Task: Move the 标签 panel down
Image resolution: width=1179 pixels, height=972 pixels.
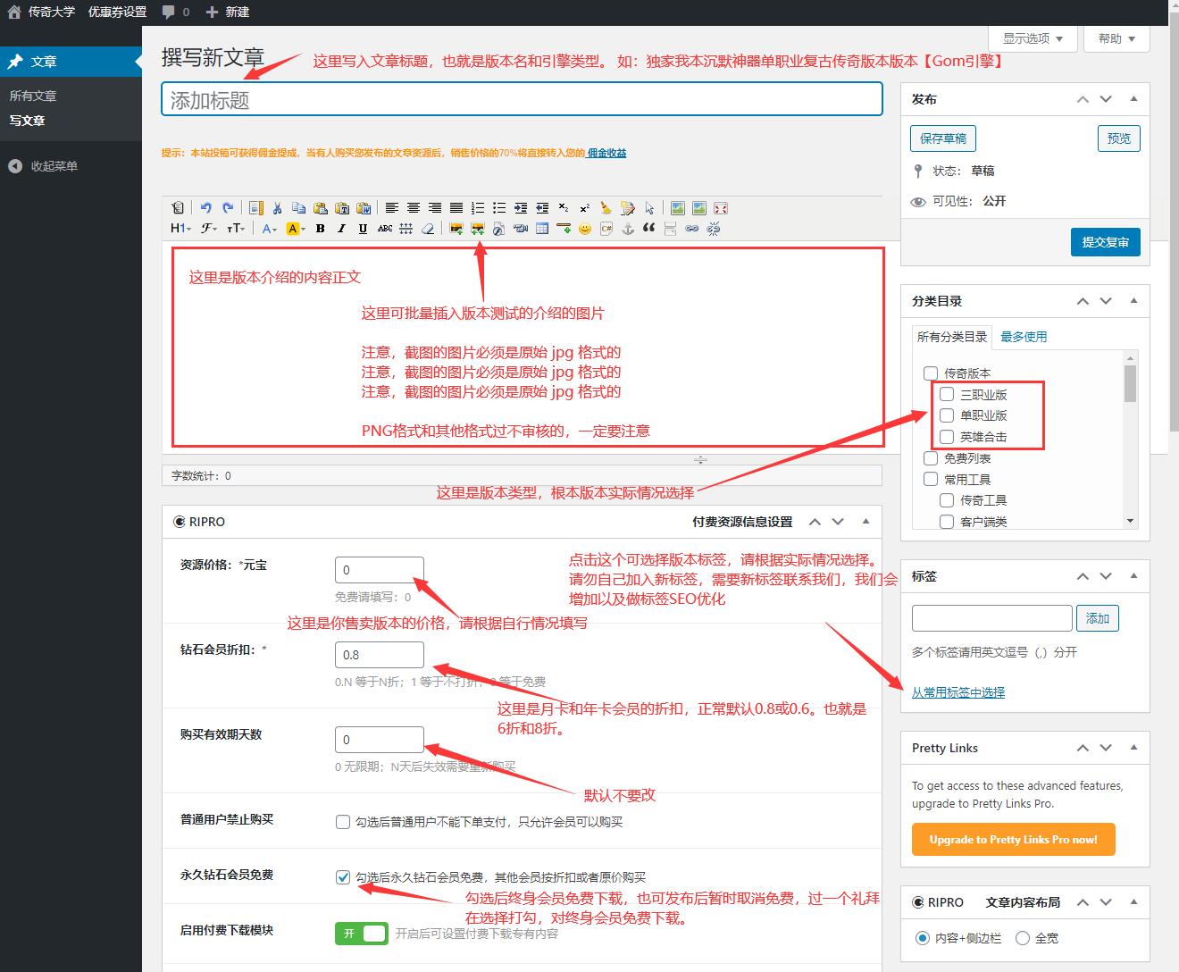Action: (1106, 576)
